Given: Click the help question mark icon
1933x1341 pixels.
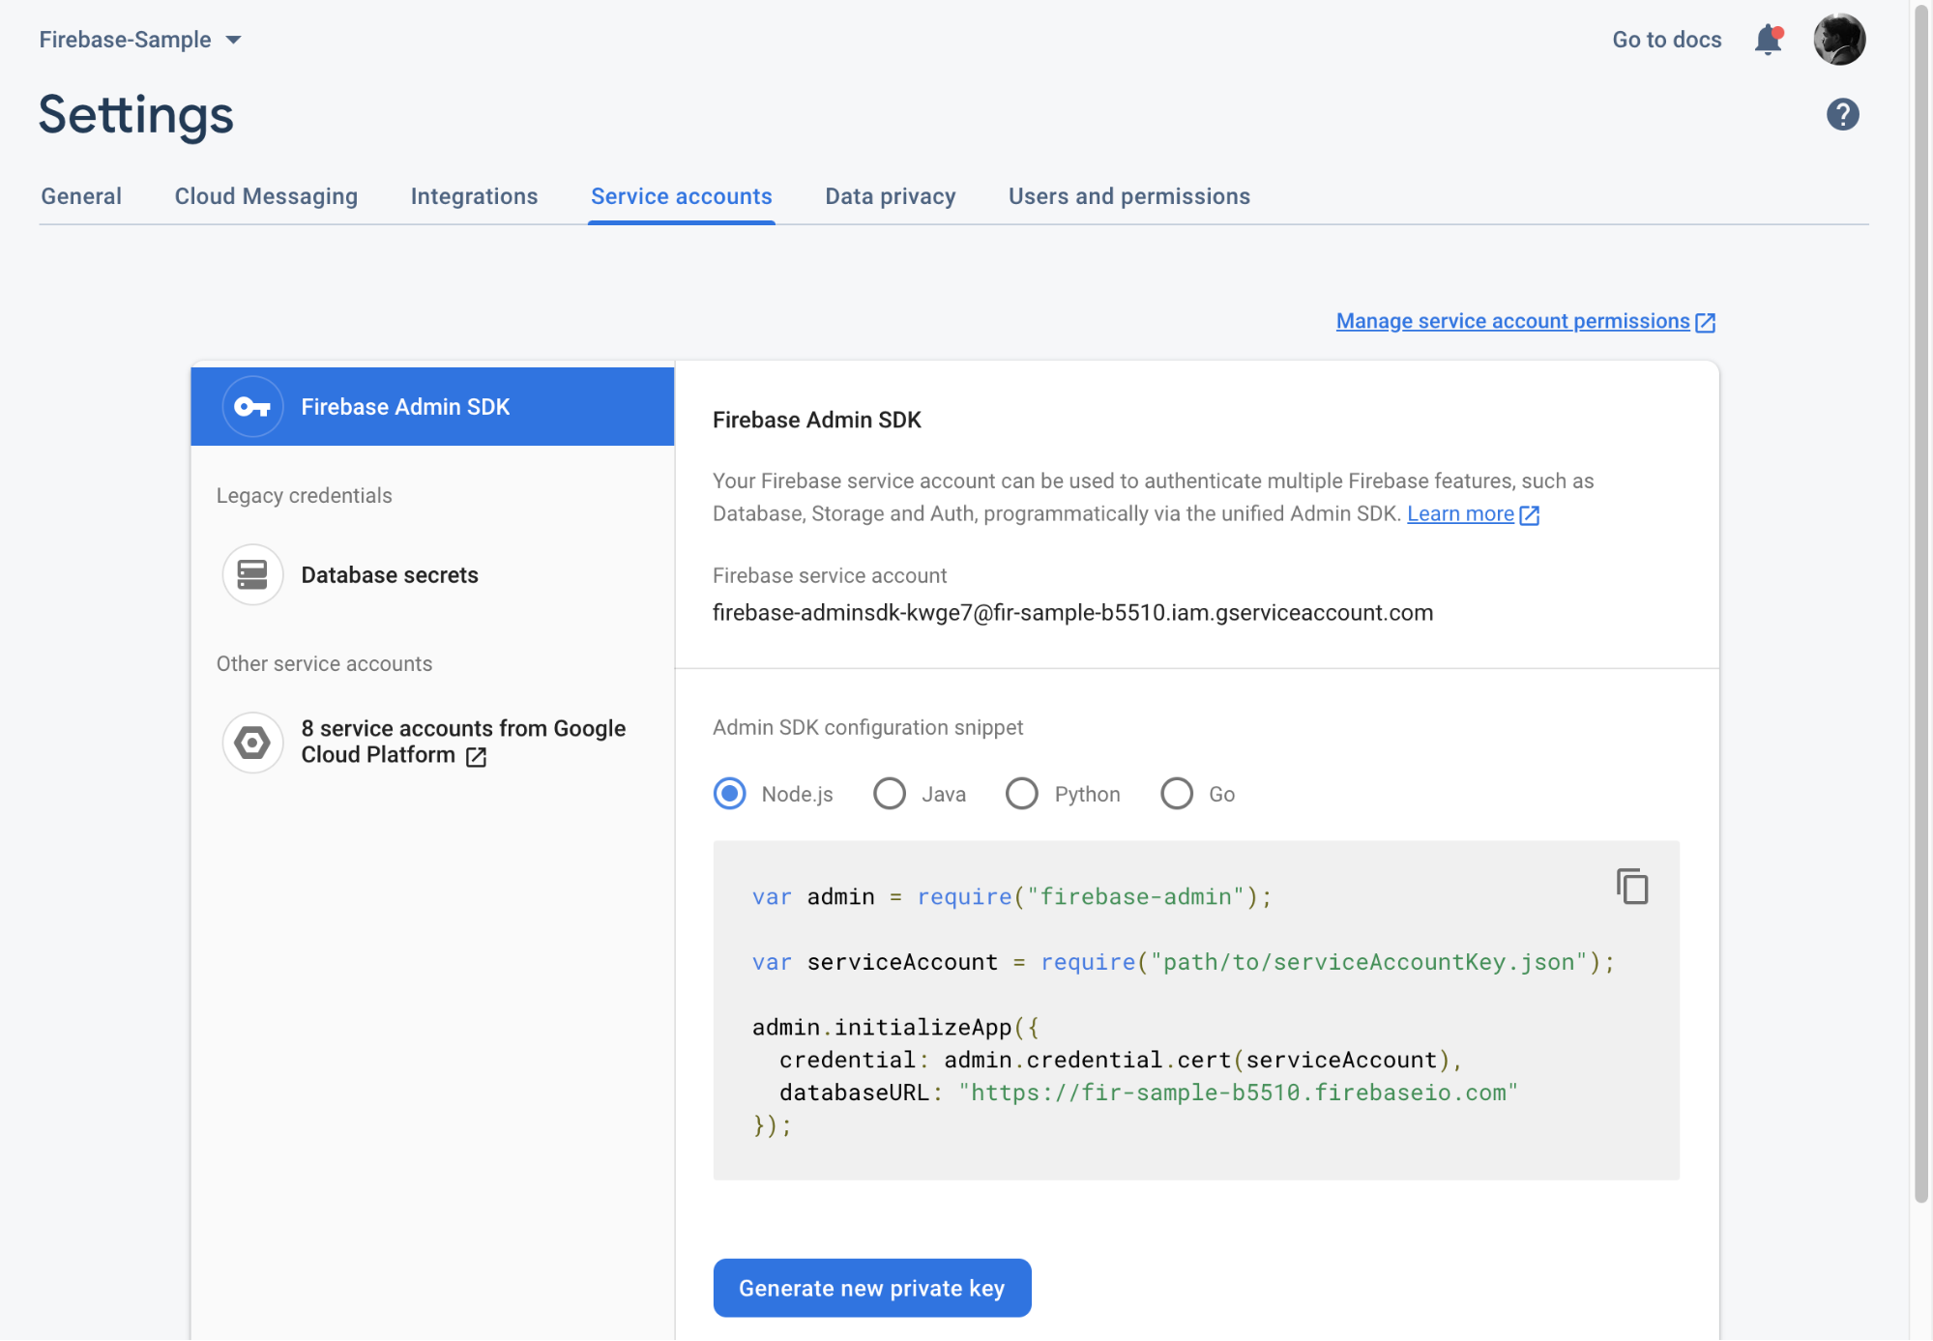Looking at the screenshot, I should 1842,114.
